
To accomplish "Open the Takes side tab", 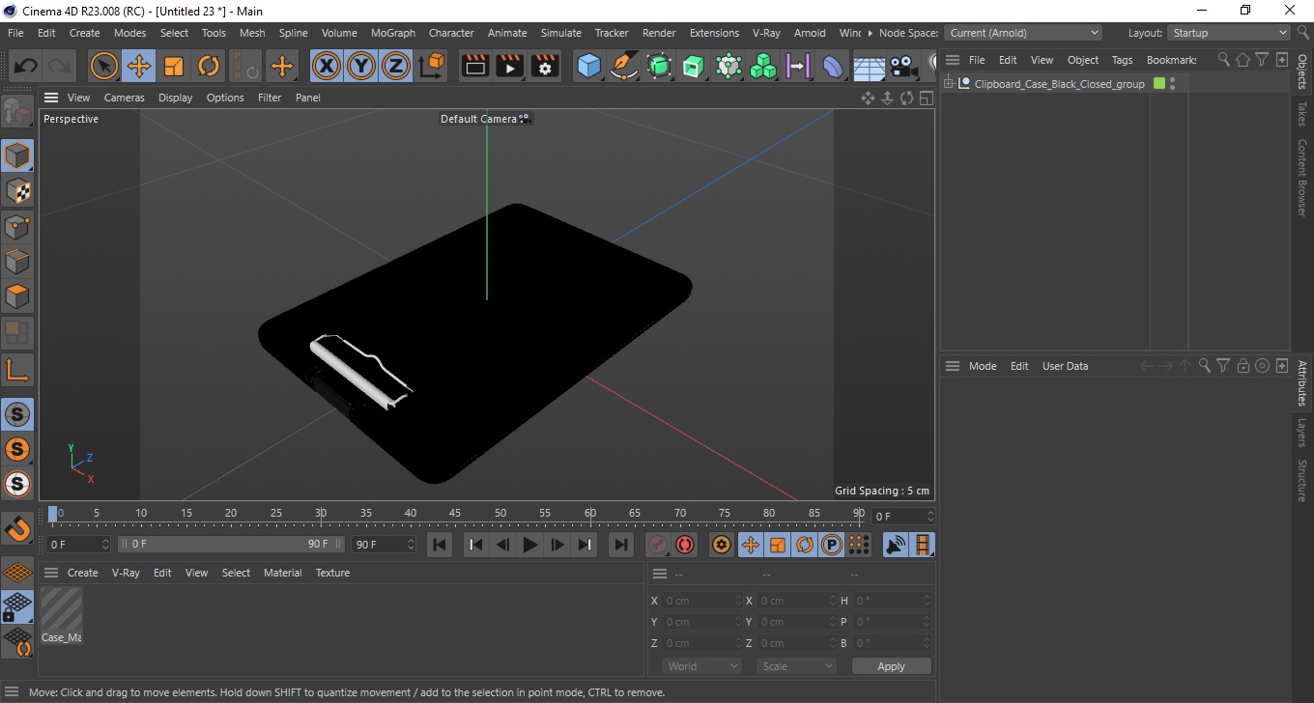I will [1302, 114].
